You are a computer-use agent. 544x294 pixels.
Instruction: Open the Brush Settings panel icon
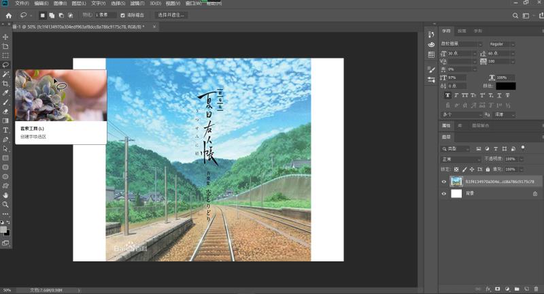pos(431,69)
